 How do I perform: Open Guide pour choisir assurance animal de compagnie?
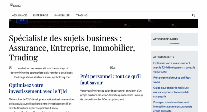[x=171, y=92]
